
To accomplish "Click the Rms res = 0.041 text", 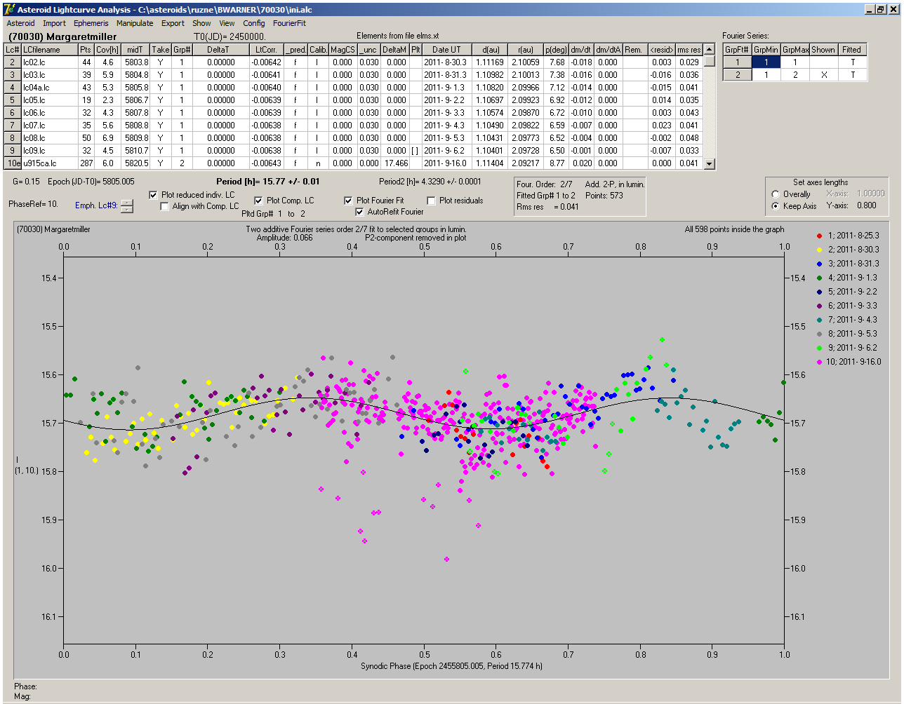I will [x=547, y=207].
